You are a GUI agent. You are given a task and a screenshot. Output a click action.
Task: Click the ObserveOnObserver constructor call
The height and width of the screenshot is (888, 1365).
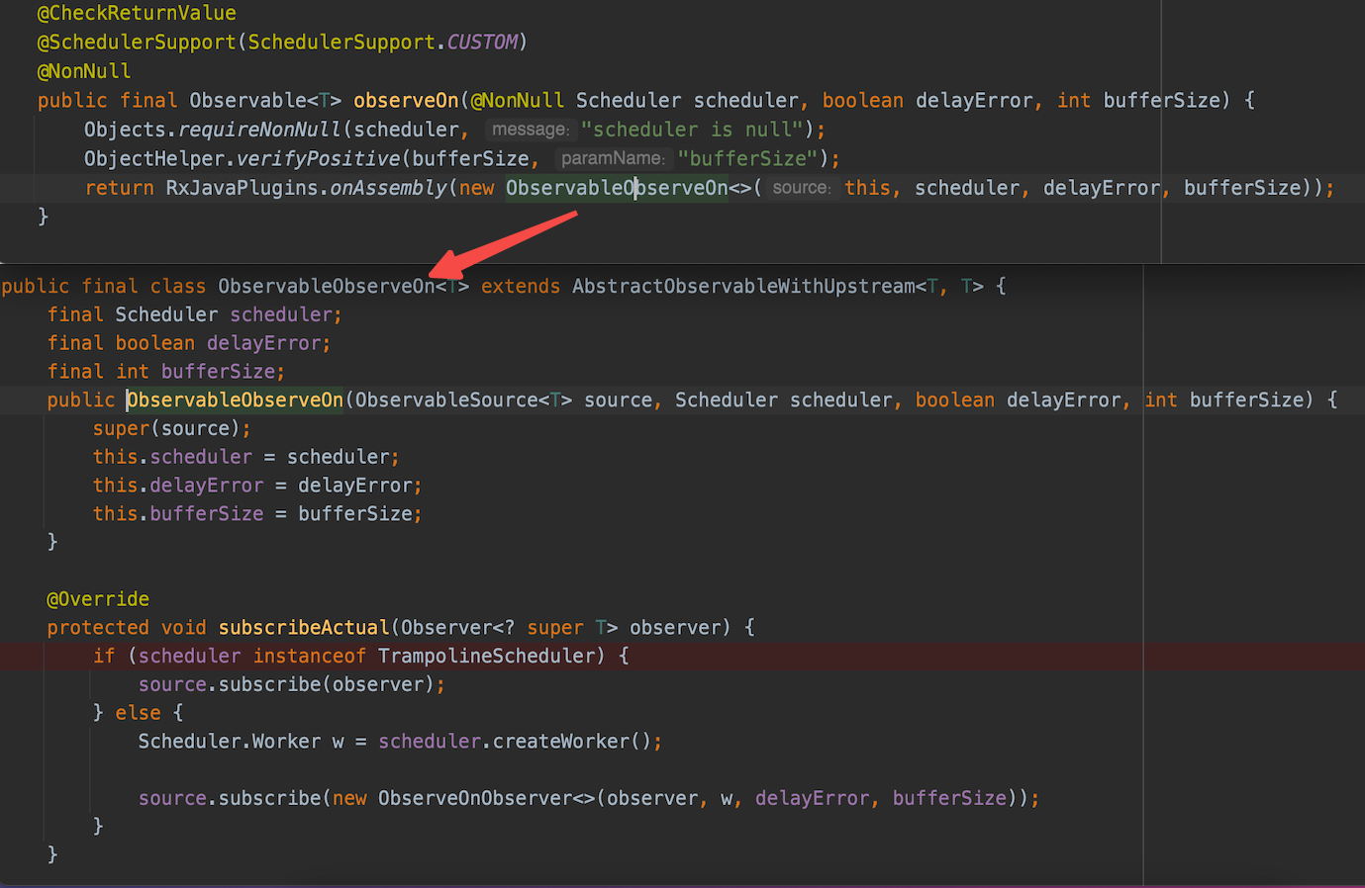click(477, 797)
